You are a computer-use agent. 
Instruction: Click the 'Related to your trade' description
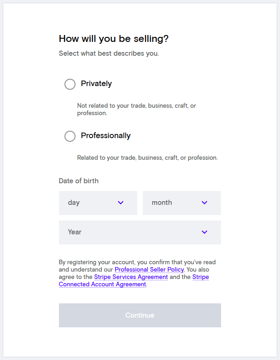[147, 158]
